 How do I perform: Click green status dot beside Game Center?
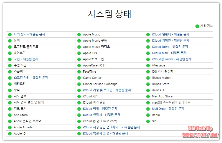[x=79, y=78]
